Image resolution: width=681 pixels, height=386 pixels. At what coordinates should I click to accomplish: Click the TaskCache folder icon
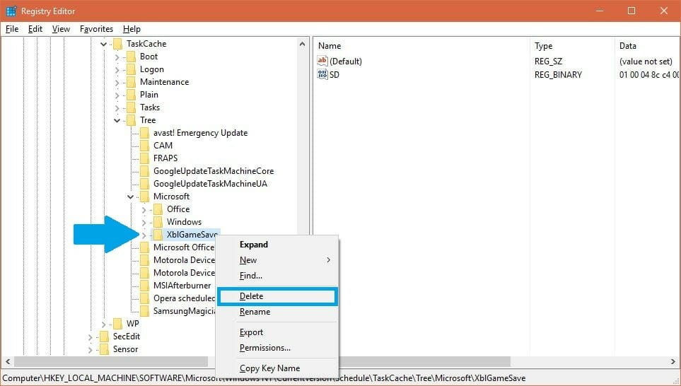[117, 44]
